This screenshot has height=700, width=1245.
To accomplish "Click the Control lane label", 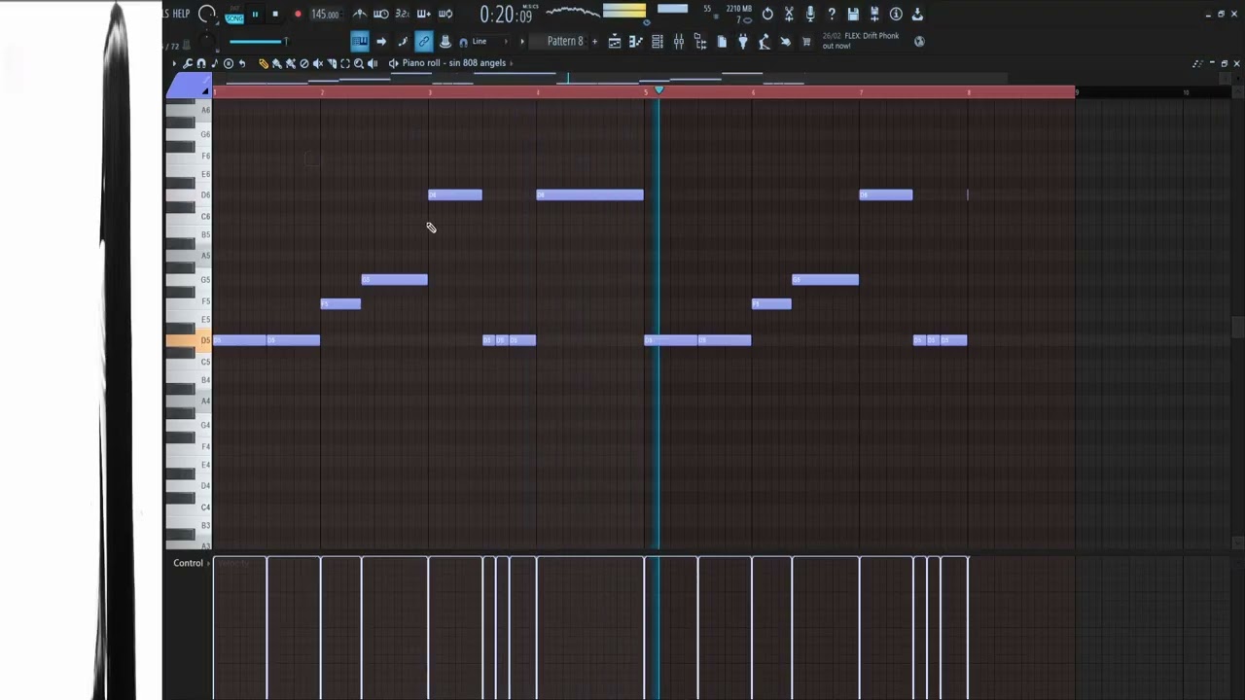I will [x=188, y=563].
